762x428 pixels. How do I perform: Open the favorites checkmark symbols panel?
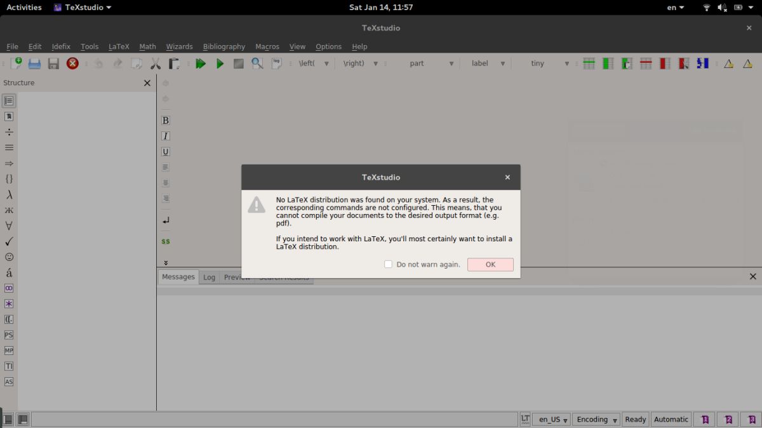(x=9, y=241)
